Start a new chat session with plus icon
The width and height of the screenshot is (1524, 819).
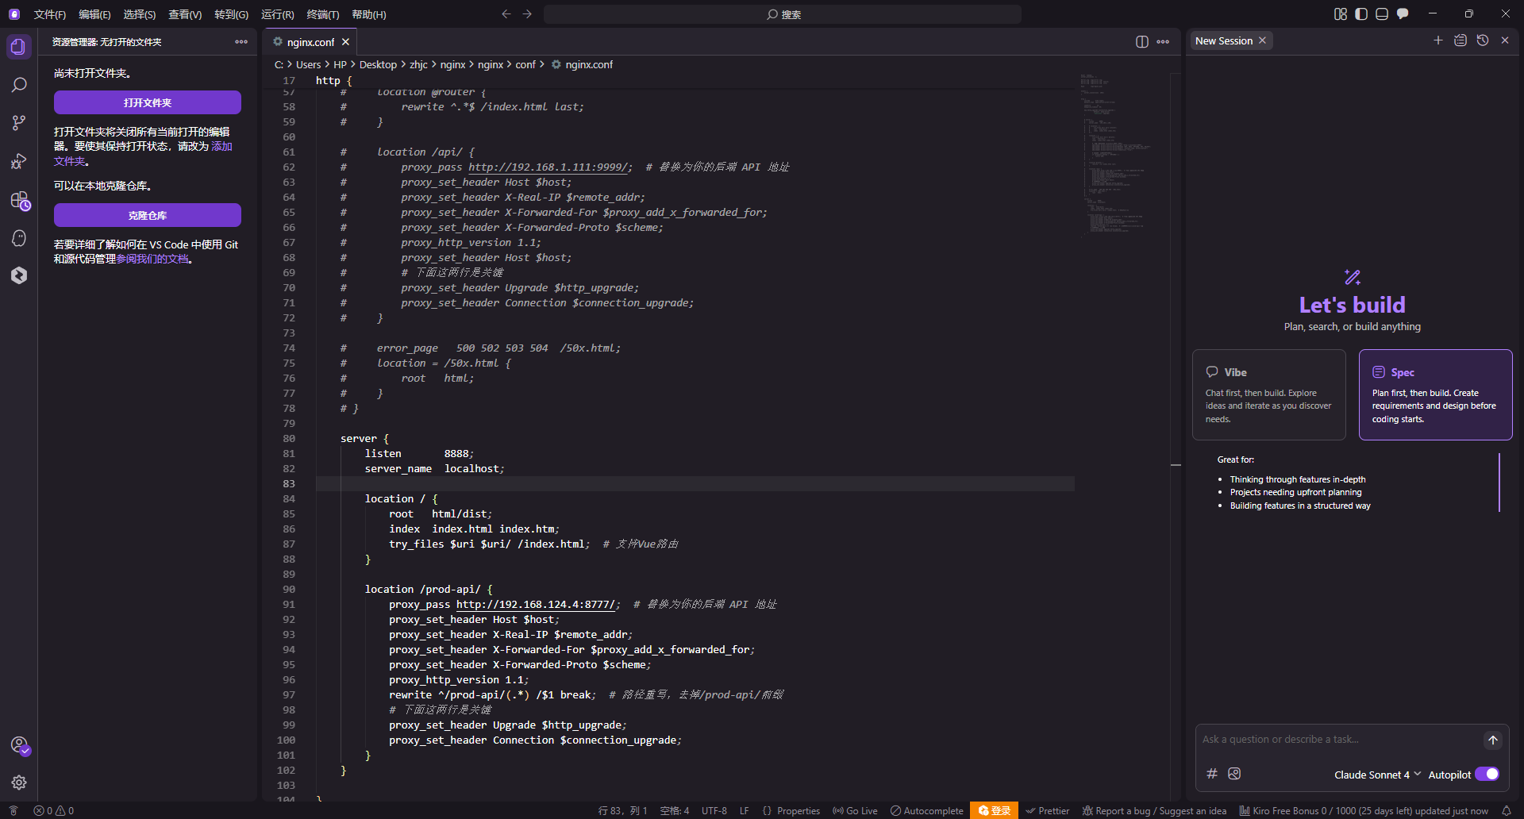pos(1437,40)
